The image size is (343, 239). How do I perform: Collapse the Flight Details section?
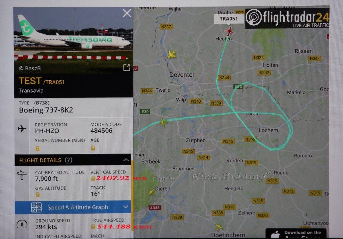pyautogui.click(x=126, y=160)
